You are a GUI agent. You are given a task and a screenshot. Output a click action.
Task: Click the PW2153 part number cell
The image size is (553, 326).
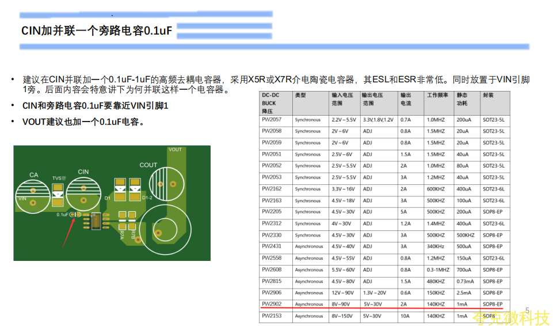coord(272,316)
